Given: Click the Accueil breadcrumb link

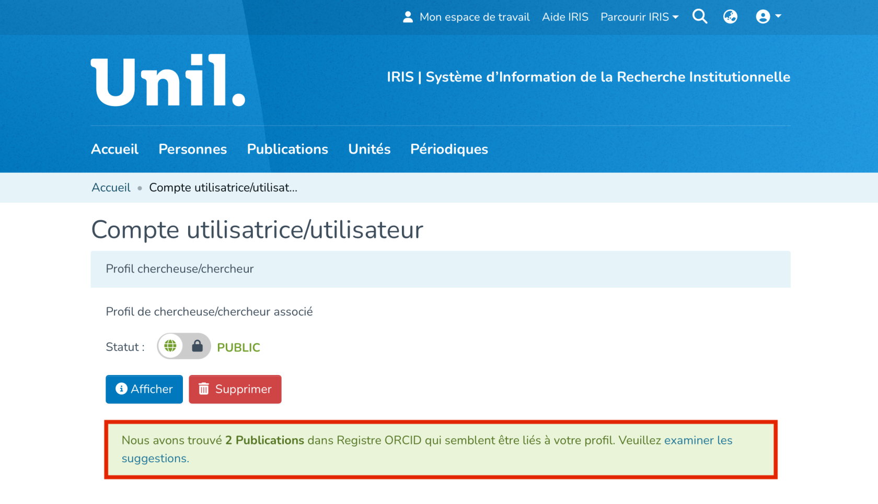Looking at the screenshot, I should (x=111, y=187).
